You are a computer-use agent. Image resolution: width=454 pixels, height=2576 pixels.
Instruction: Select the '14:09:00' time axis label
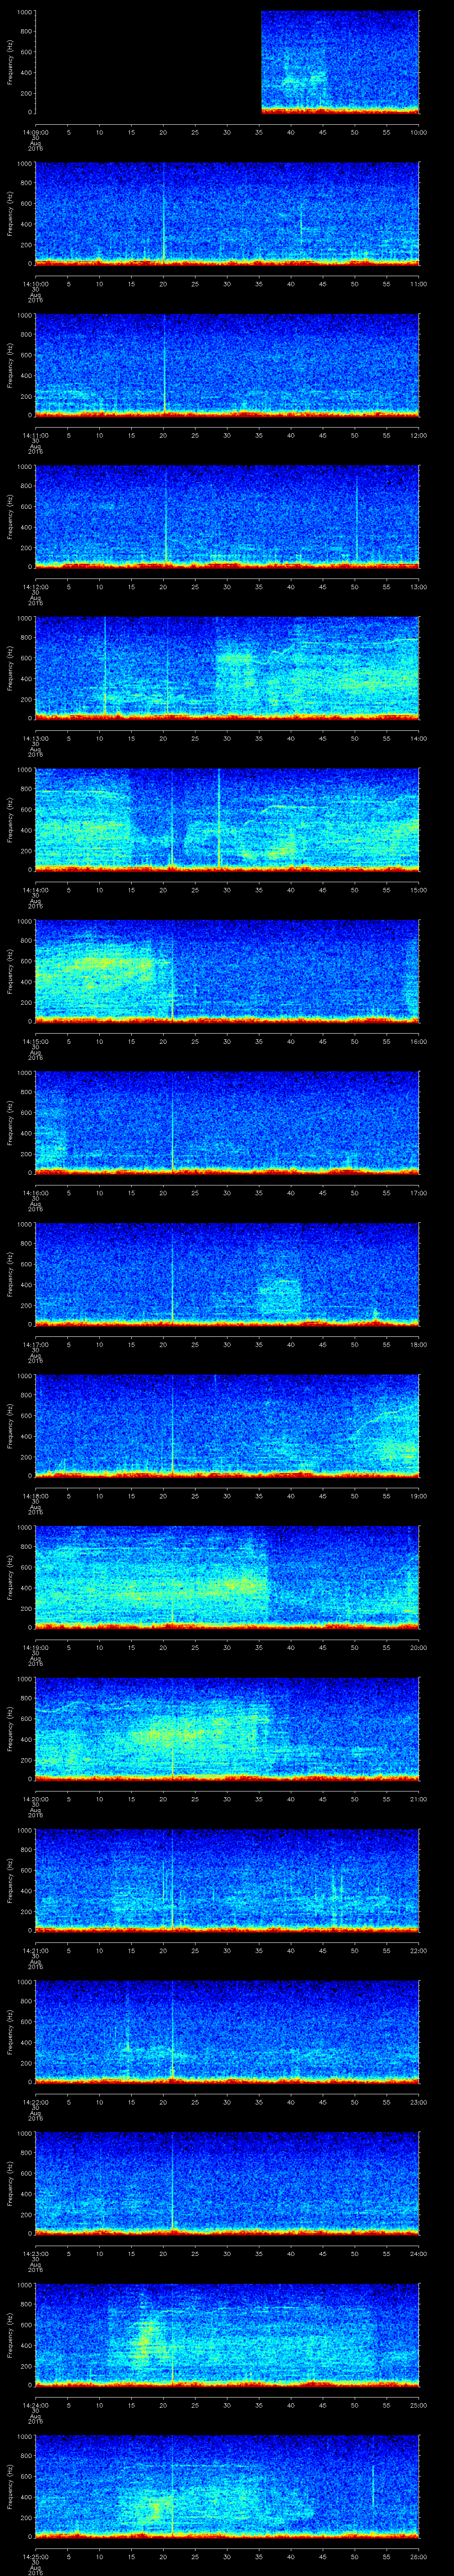35,132
